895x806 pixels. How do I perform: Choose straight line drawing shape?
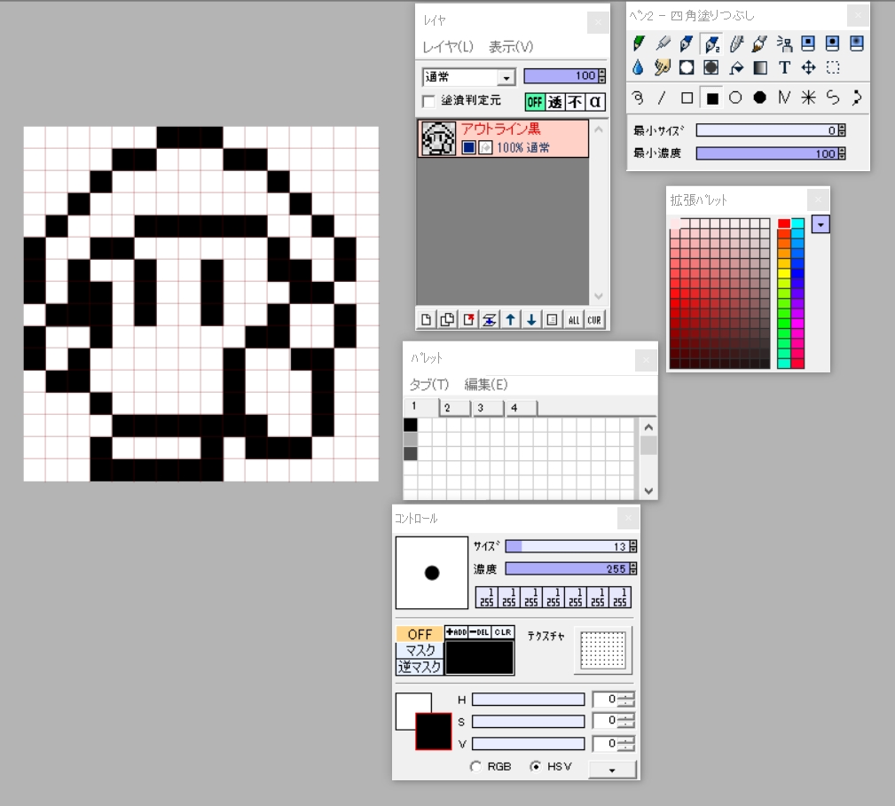[x=663, y=98]
